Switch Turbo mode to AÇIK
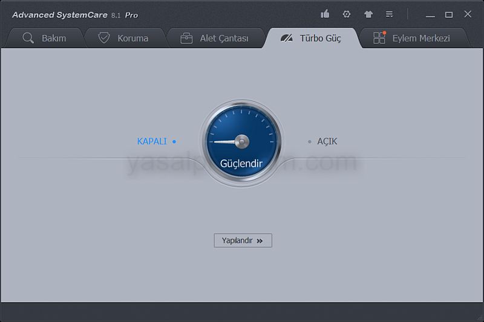This screenshot has height=322, width=484. click(327, 141)
